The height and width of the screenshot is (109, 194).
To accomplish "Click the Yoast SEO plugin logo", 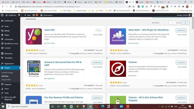I will [34, 36].
